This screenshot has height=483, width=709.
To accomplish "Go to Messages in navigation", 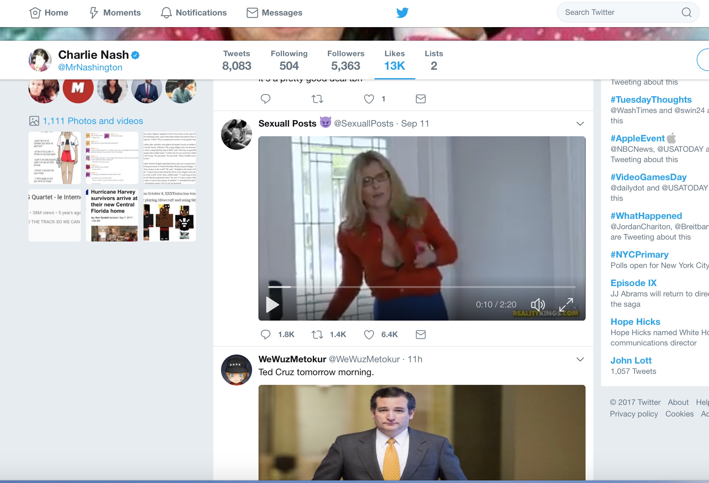I will tap(275, 13).
